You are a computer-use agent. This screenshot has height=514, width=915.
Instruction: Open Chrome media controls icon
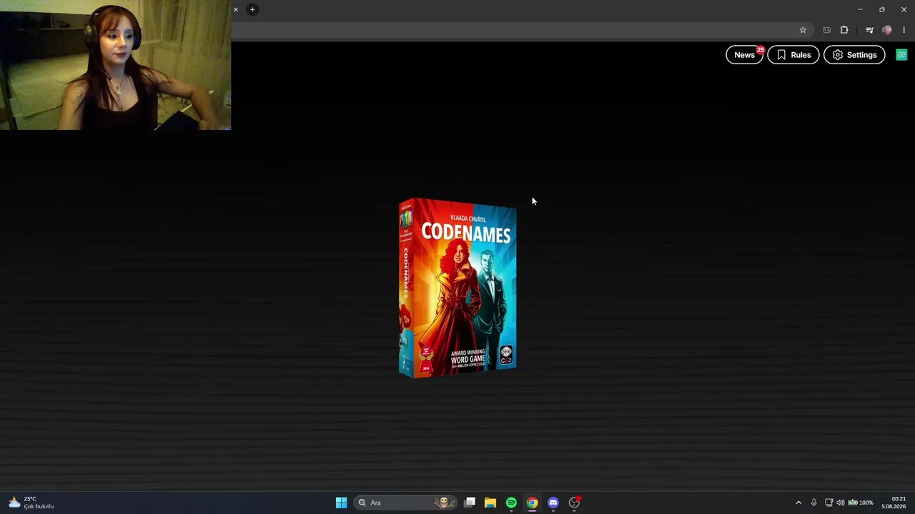(869, 30)
